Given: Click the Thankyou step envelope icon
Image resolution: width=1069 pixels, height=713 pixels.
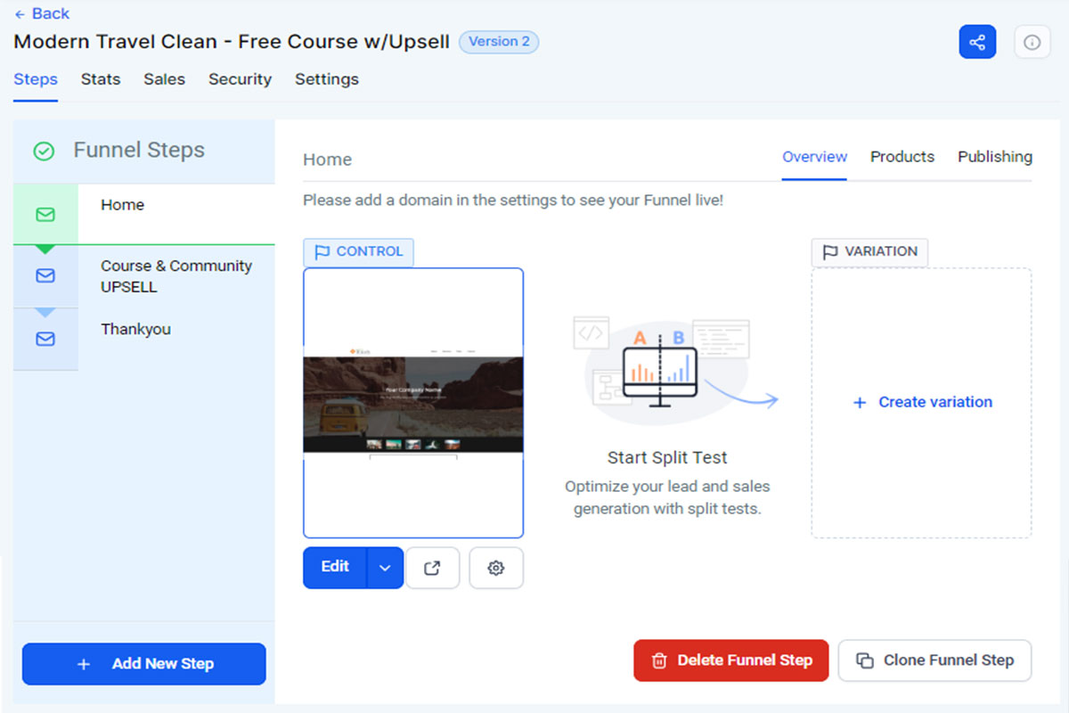Looking at the screenshot, I should pyautogui.click(x=45, y=339).
